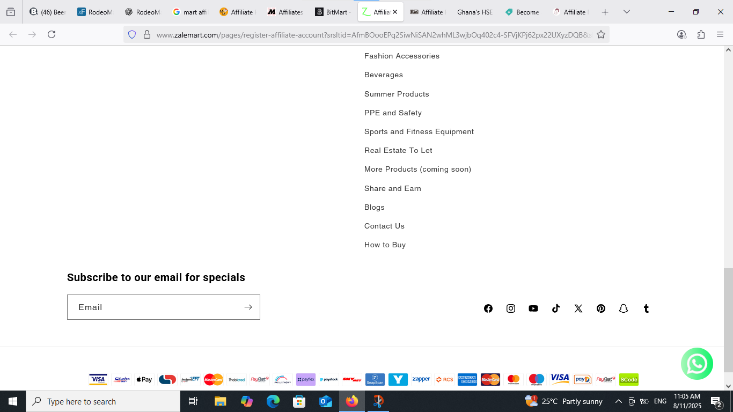Open the Pinterest social icon
This screenshot has height=412, width=733.
pos(601,308)
